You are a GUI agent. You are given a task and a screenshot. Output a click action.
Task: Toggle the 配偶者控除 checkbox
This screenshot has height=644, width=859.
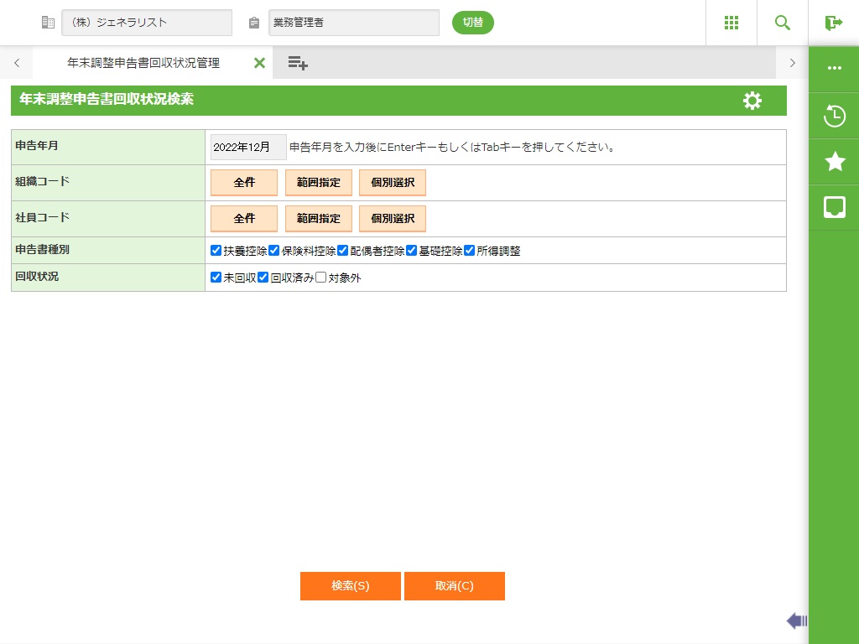(342, 251)
